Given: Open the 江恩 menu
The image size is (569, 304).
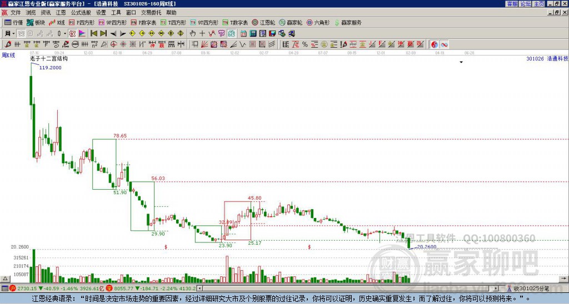Looking at the screenshot, I should [61, 13].
